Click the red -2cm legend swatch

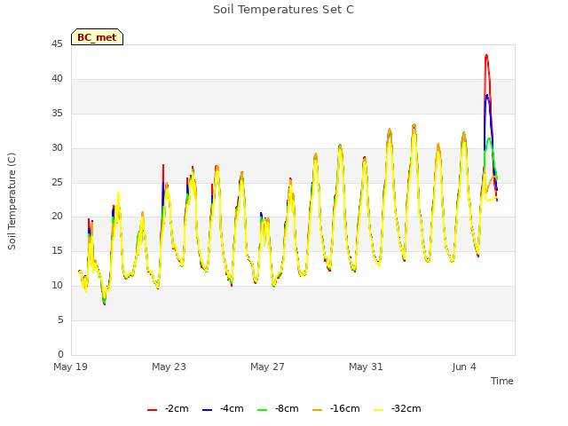152,410
